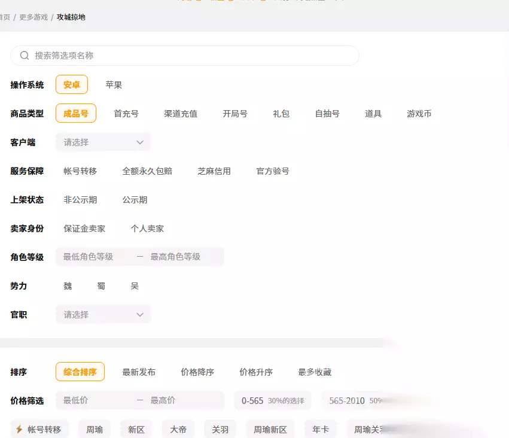509x438 pixels.
Task: Sort by 最新发布
Action: 139,372
